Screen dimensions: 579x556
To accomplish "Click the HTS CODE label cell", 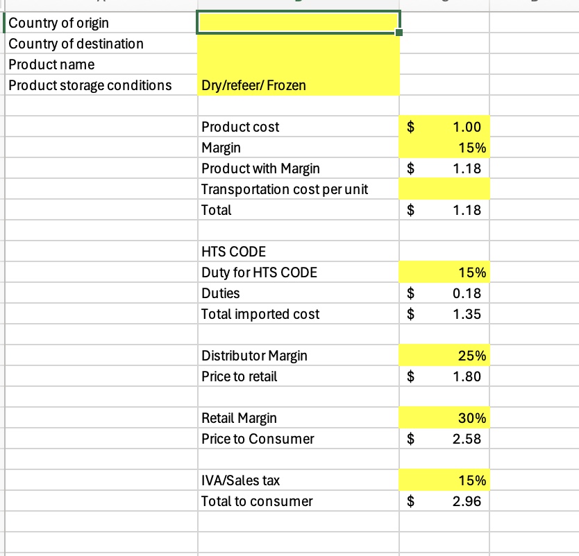I will [x=299, y=252].
